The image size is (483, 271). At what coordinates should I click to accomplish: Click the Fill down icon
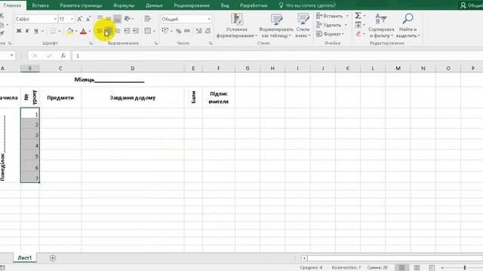pyautogui.click(x=358, y=25)
